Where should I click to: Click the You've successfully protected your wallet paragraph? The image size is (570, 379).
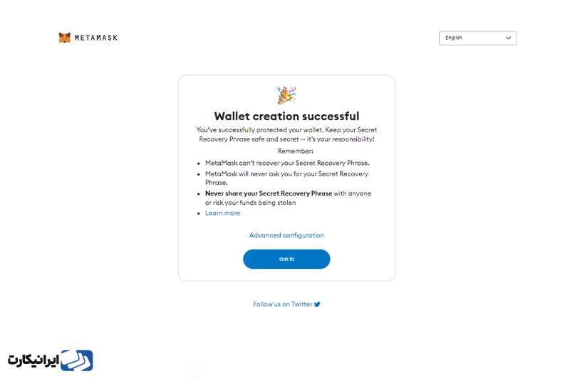click(x=286, y=134)
